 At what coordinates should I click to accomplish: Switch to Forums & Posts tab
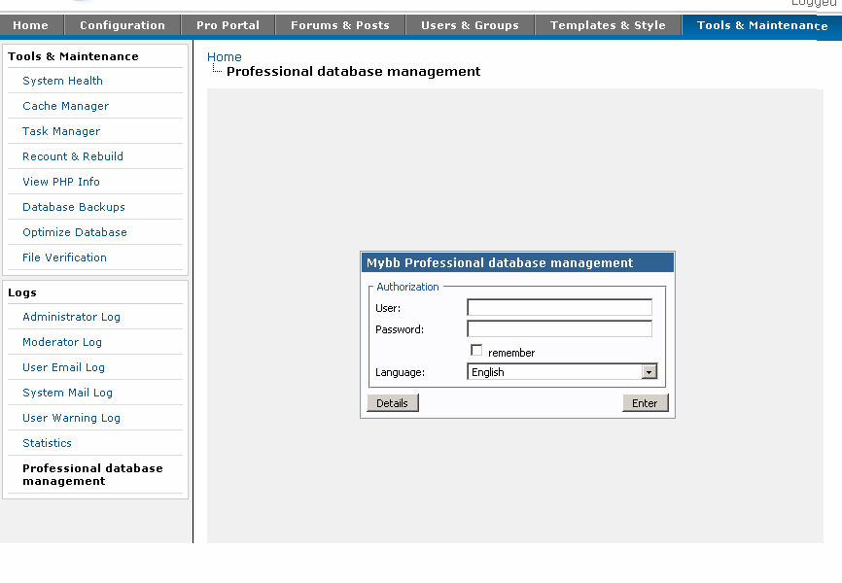pos(340,25)
